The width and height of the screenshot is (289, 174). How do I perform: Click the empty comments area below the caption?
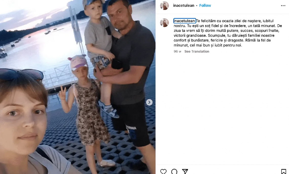[x=222, y=109]
